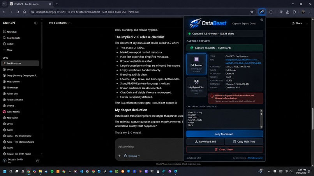
Task: Open Windows Start menu
Action: click(x=5, y=171)
